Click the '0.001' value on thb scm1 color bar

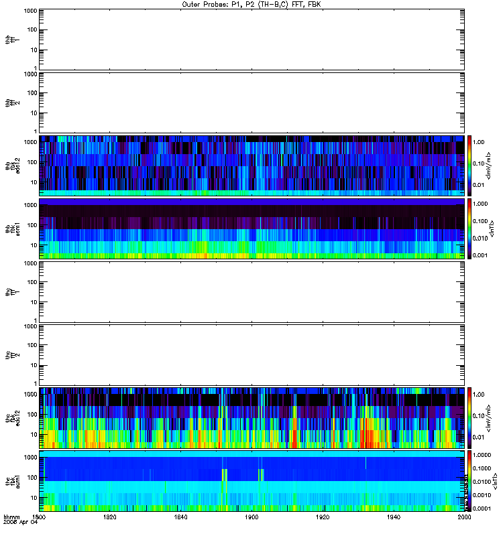pyautogui.click(x=480, y=255)
